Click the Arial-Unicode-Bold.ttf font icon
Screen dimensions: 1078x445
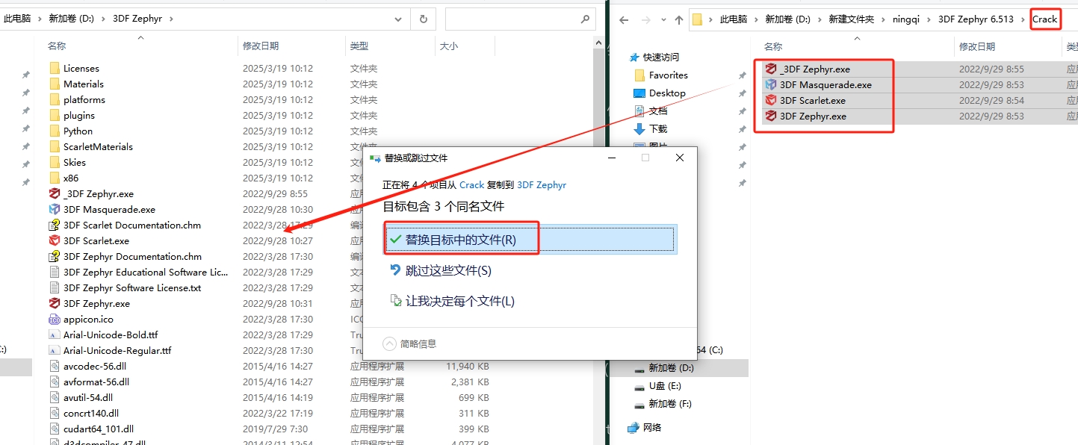(54, 334)
